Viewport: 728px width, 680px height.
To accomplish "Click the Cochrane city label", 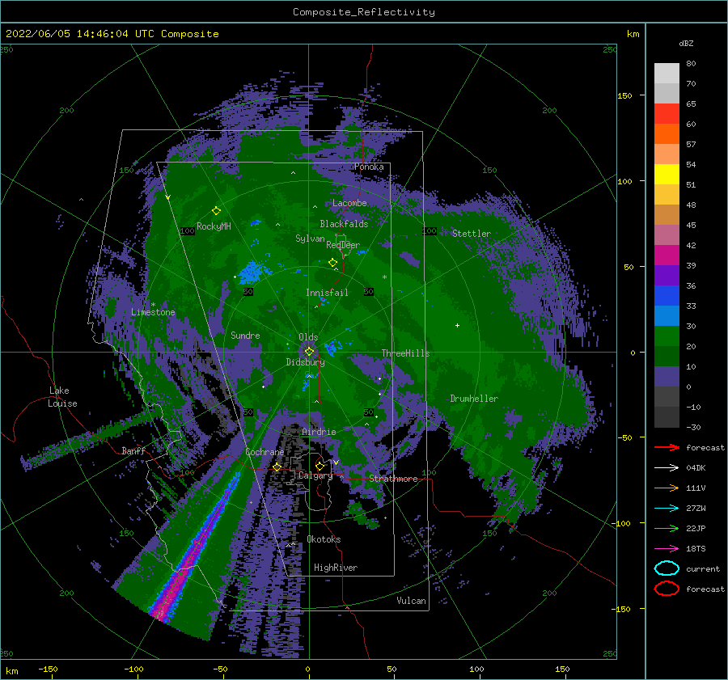I will (x=265, y=452).
